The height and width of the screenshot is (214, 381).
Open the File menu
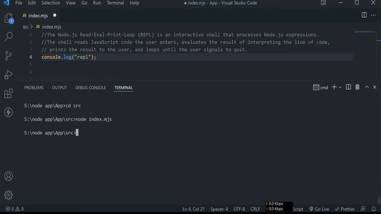coord(18,3)
